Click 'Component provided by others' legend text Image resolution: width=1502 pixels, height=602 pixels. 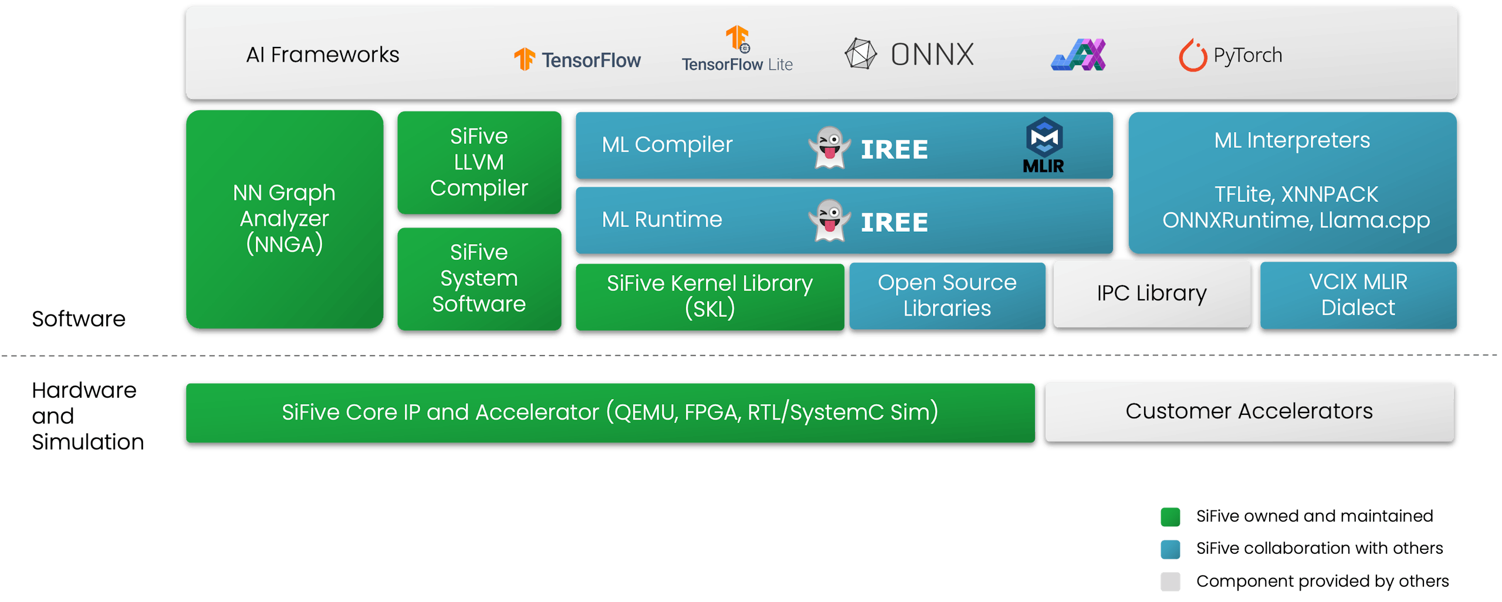(x=1322, y=581)
